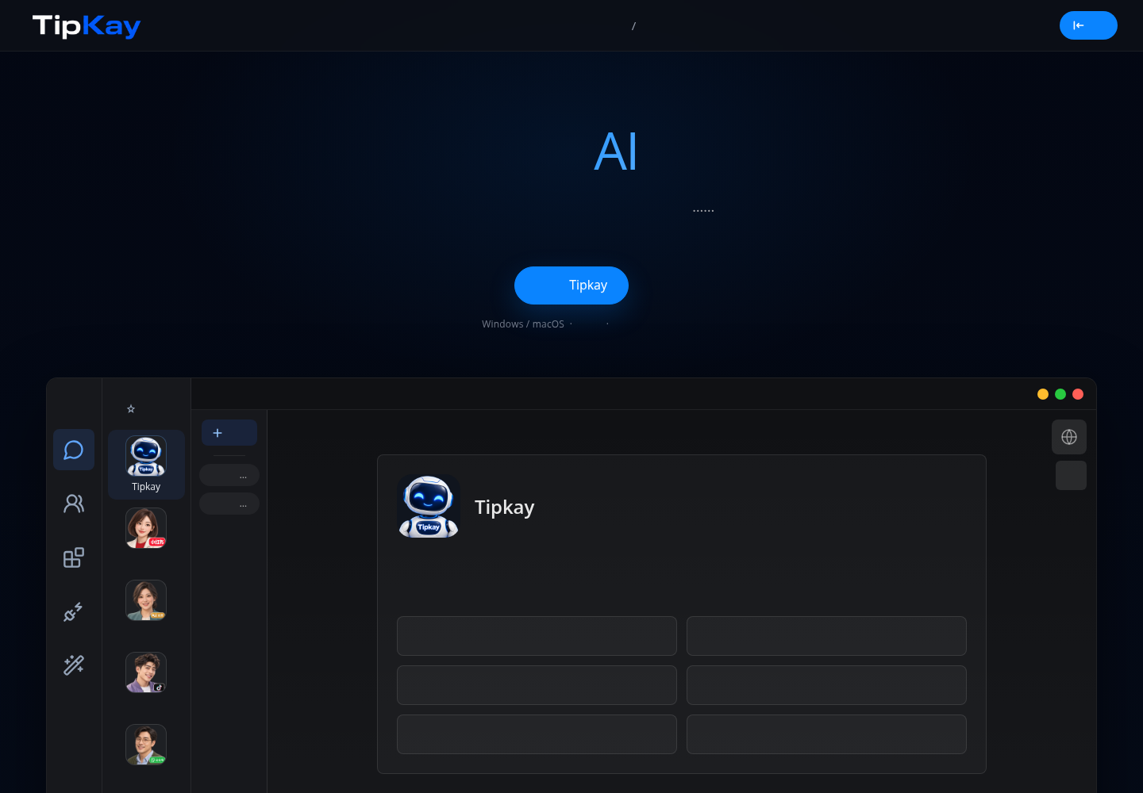Click the large "AI" headline text
Image resolution: width=1143 pixels, height=793 pixels.
click(616, 151)
